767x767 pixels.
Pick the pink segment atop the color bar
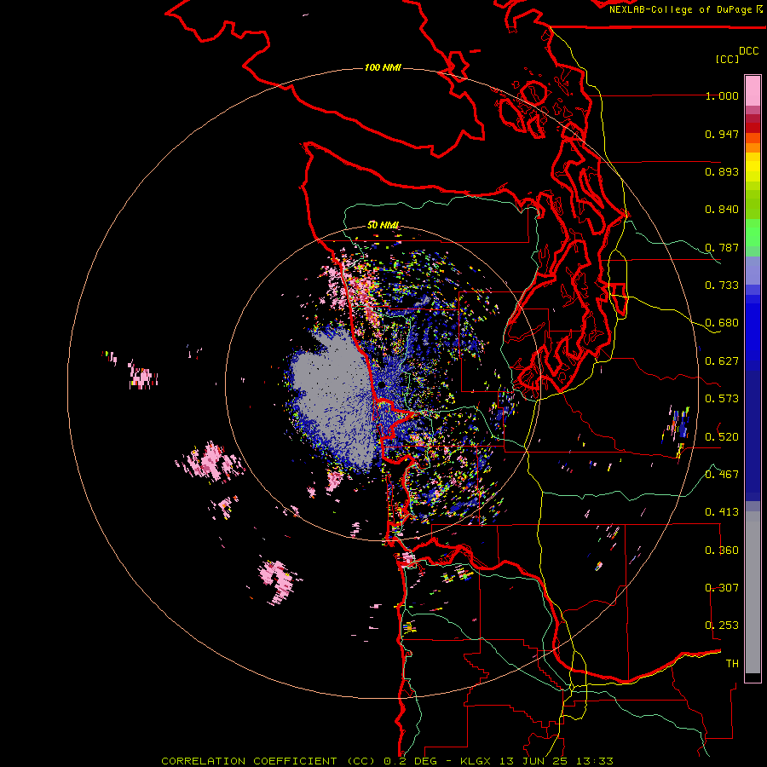753,90
